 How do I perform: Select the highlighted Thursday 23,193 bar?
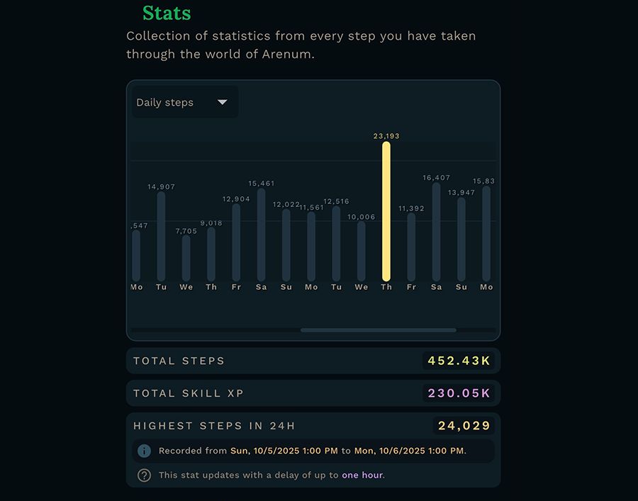386,211
